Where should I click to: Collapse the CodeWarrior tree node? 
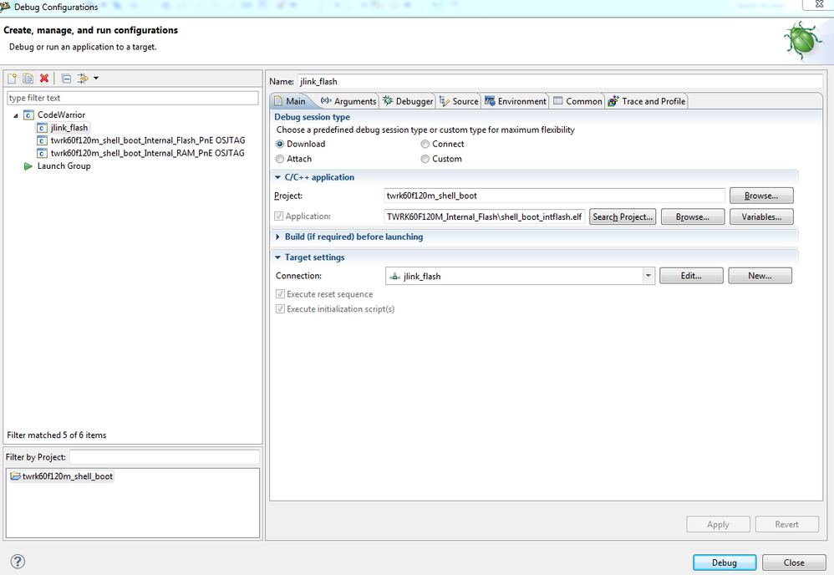[x=16, y=115]
